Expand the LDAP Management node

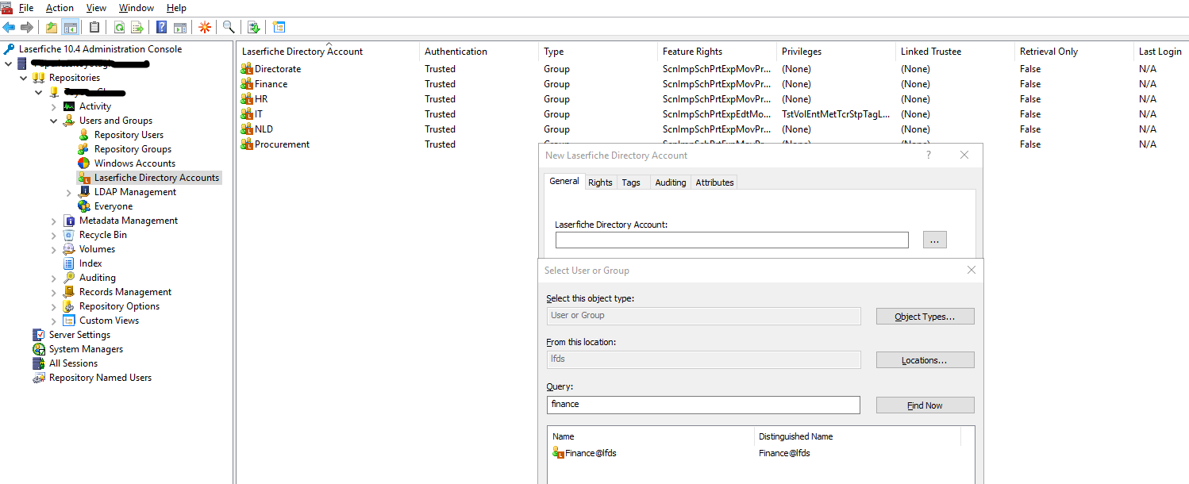point(69,192)
